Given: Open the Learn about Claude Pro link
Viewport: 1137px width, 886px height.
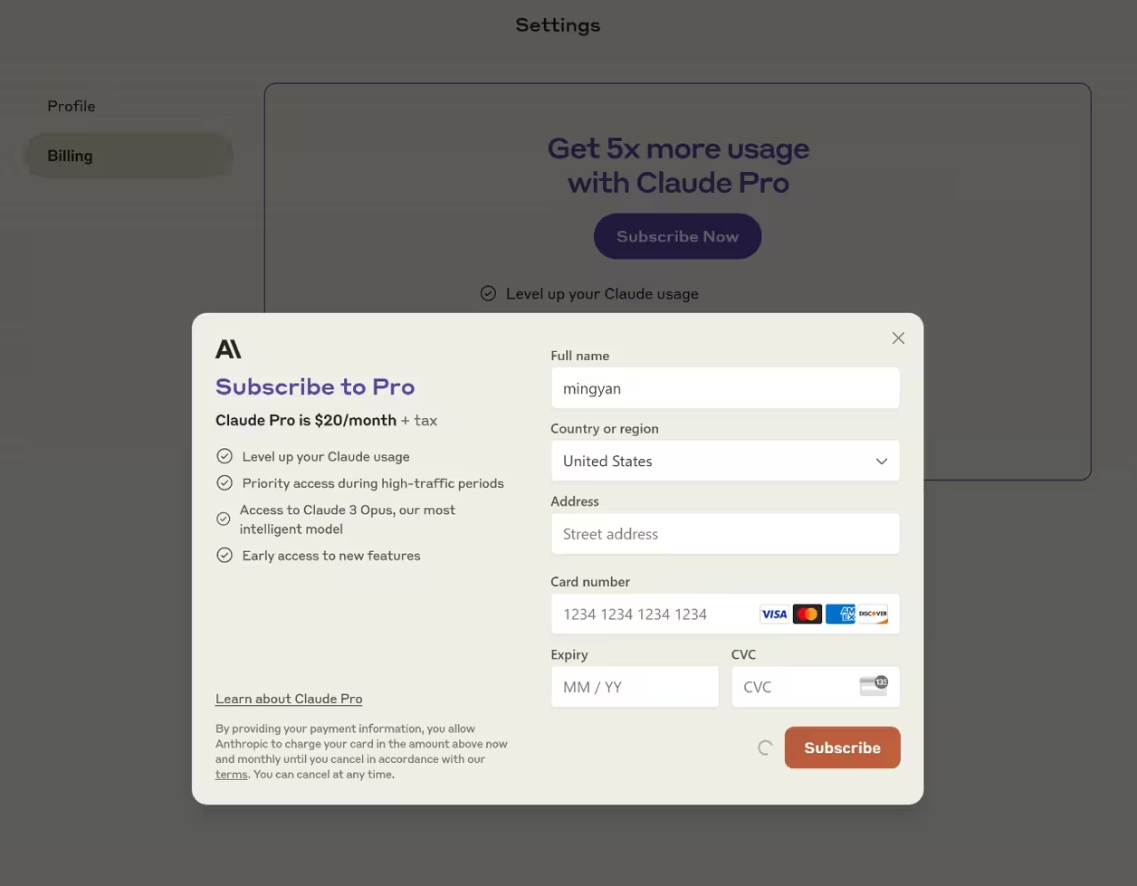Looking at the screenshot, I should point(289,699).
